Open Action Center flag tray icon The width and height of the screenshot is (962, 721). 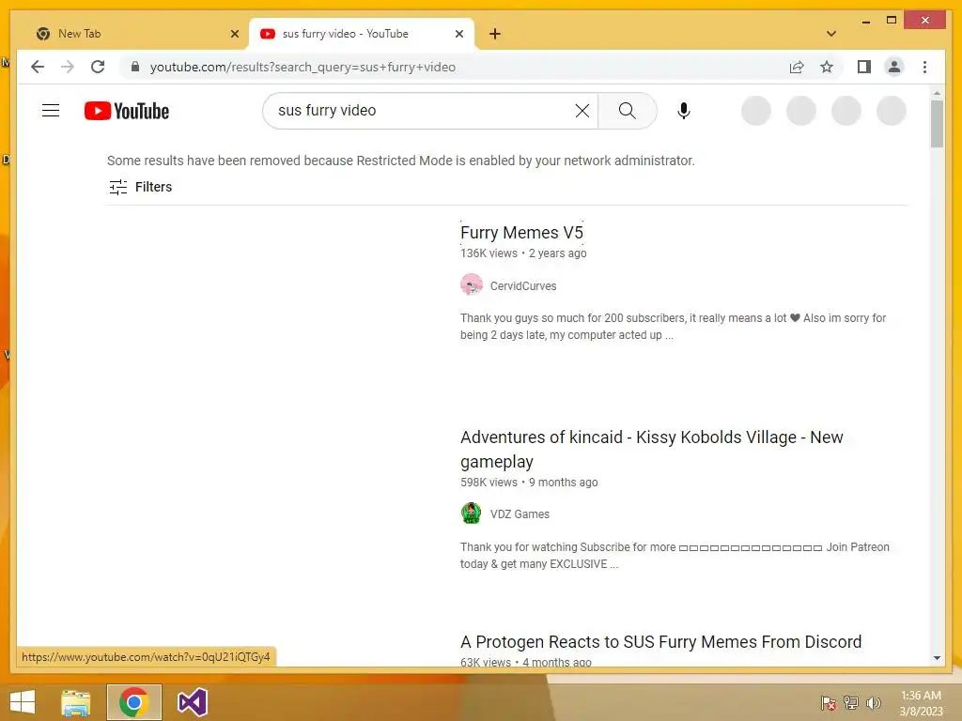(x=829, y=702)
